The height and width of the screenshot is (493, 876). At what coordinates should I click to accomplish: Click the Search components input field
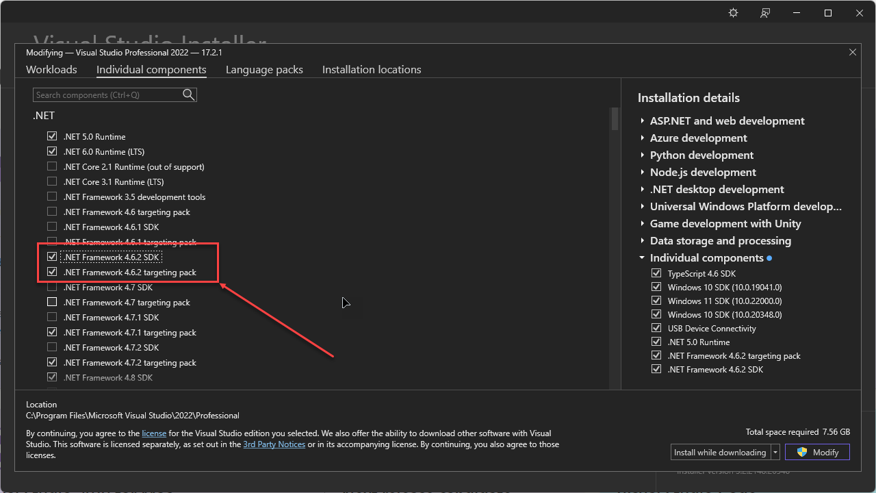click(x=107, y=95)
